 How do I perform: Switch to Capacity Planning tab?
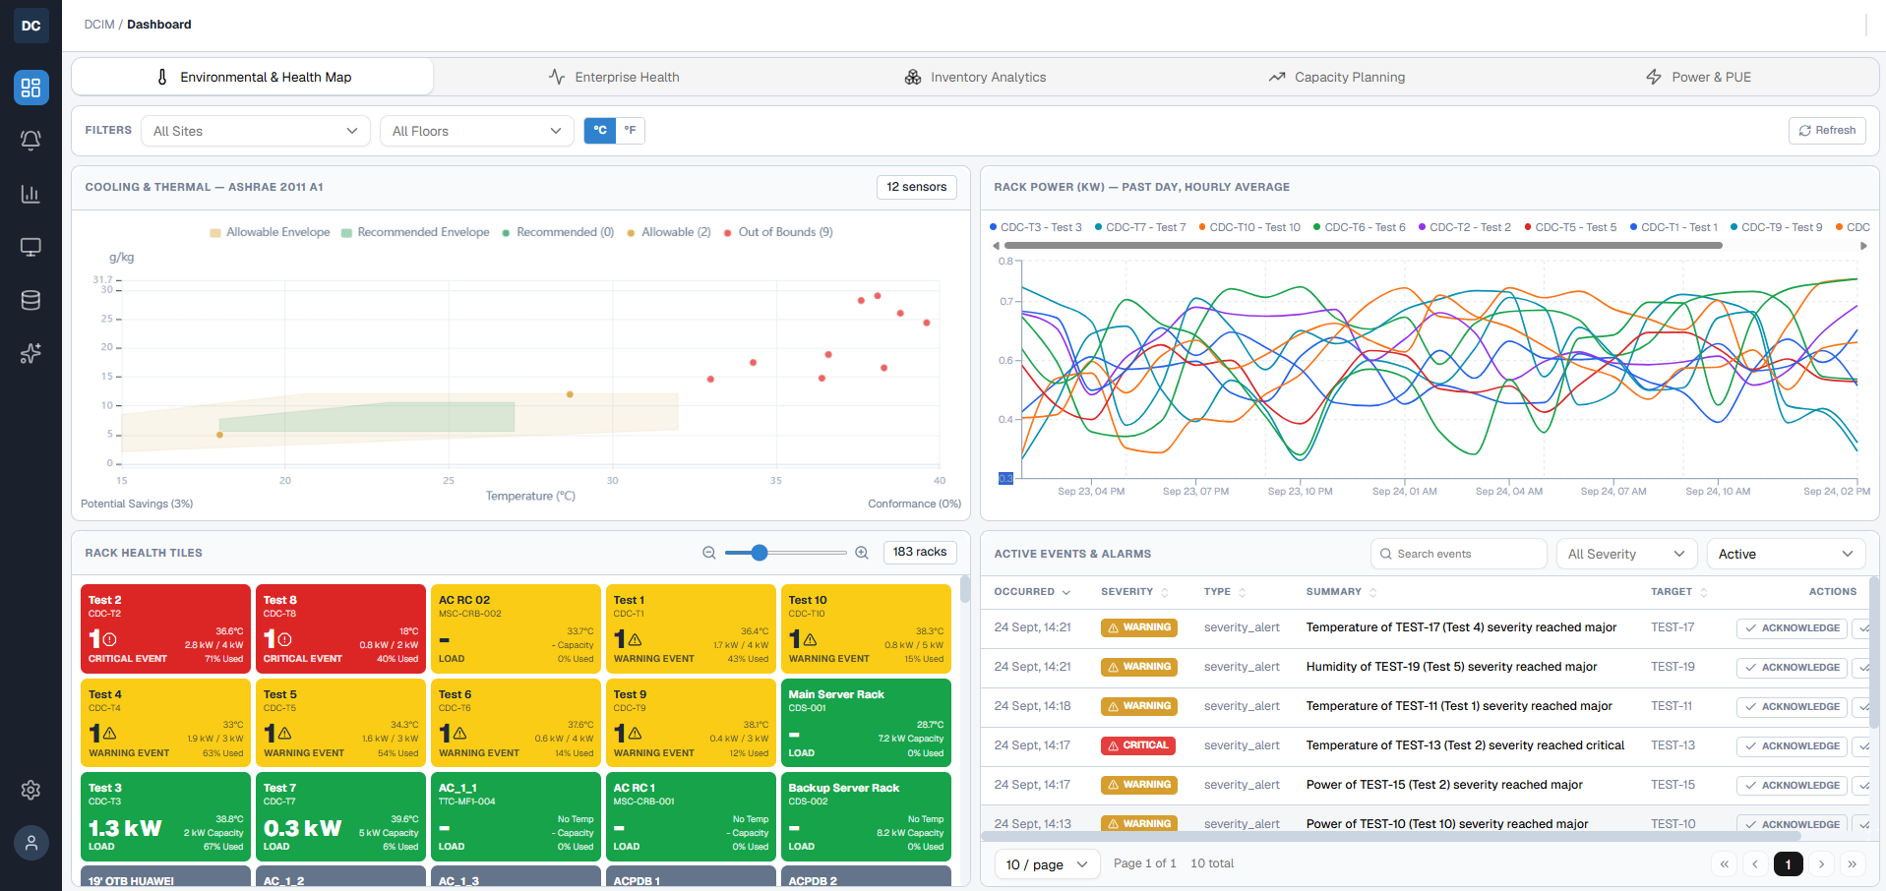pyautogui.click(x=1336, y=77)
